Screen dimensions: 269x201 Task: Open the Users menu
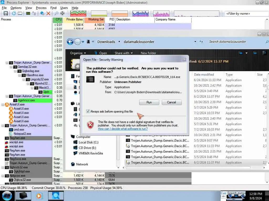(64, 8)
